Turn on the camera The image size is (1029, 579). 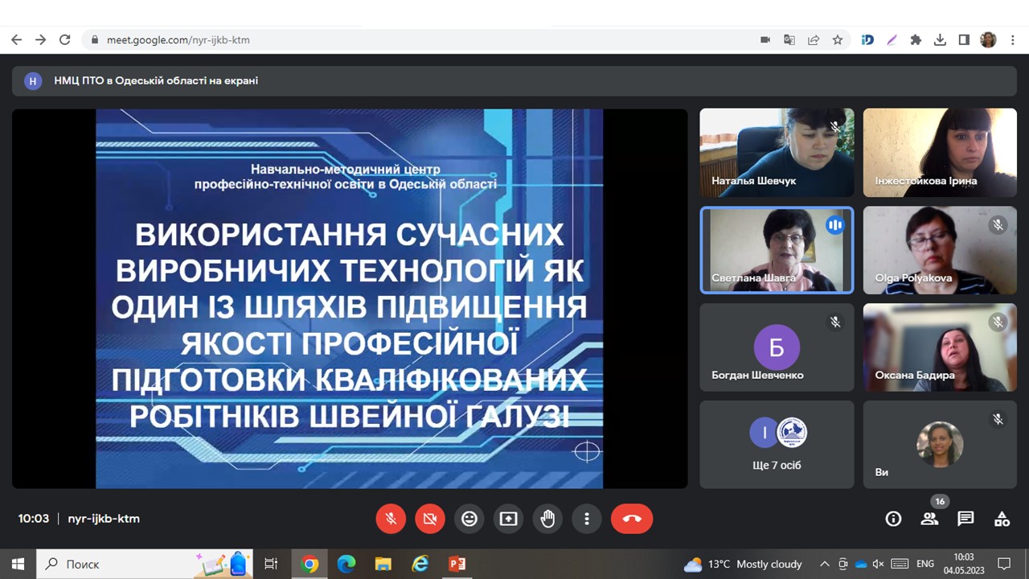[430, 519]
